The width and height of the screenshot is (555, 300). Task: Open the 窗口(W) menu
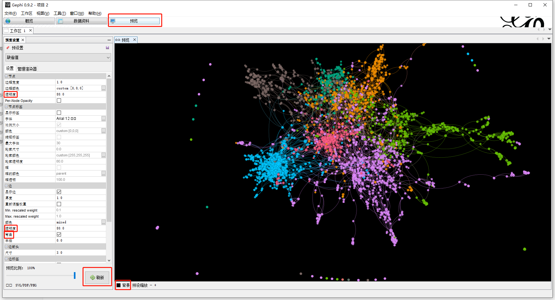[77, 13]
